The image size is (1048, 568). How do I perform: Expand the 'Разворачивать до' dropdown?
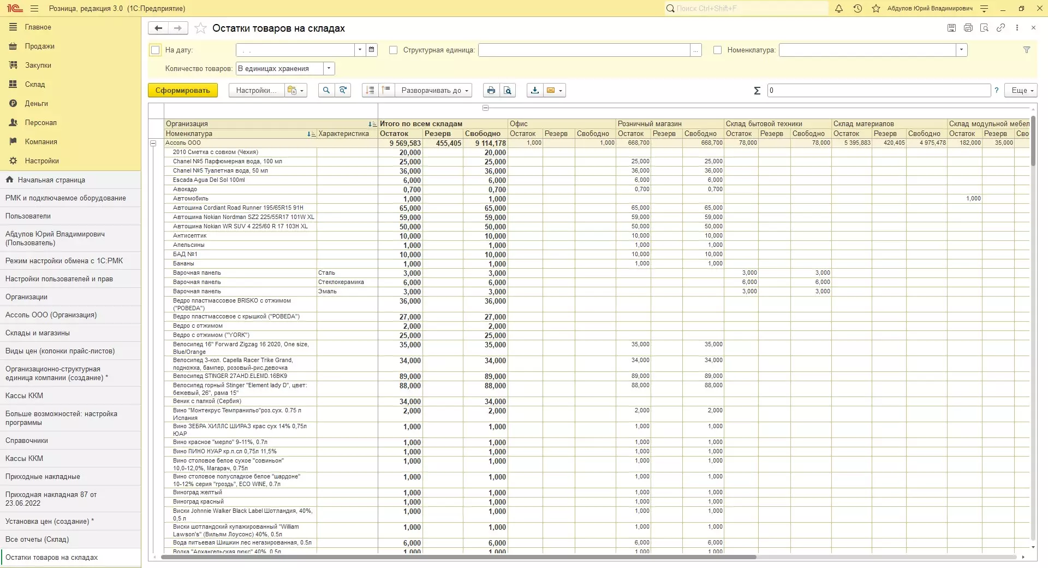coord(435,91)
